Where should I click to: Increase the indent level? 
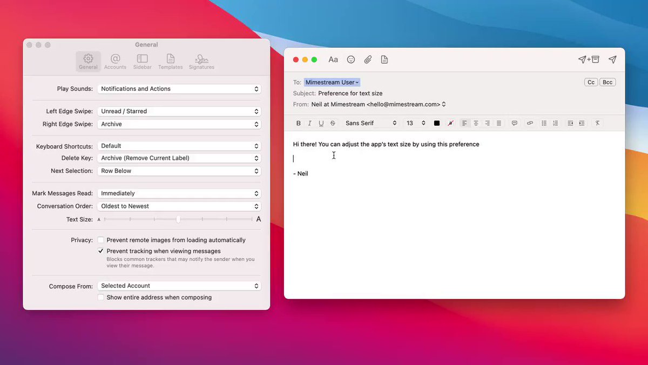582,123
